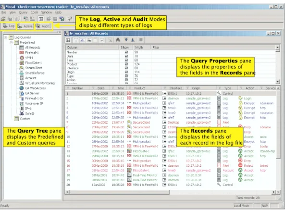Click the blue network windows toolbar icon
285x210 pixels.
click(62, 19)
